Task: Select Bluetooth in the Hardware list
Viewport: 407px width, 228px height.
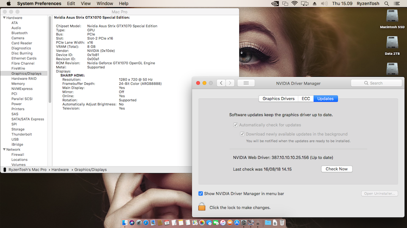Action: [x=20, y=33]
